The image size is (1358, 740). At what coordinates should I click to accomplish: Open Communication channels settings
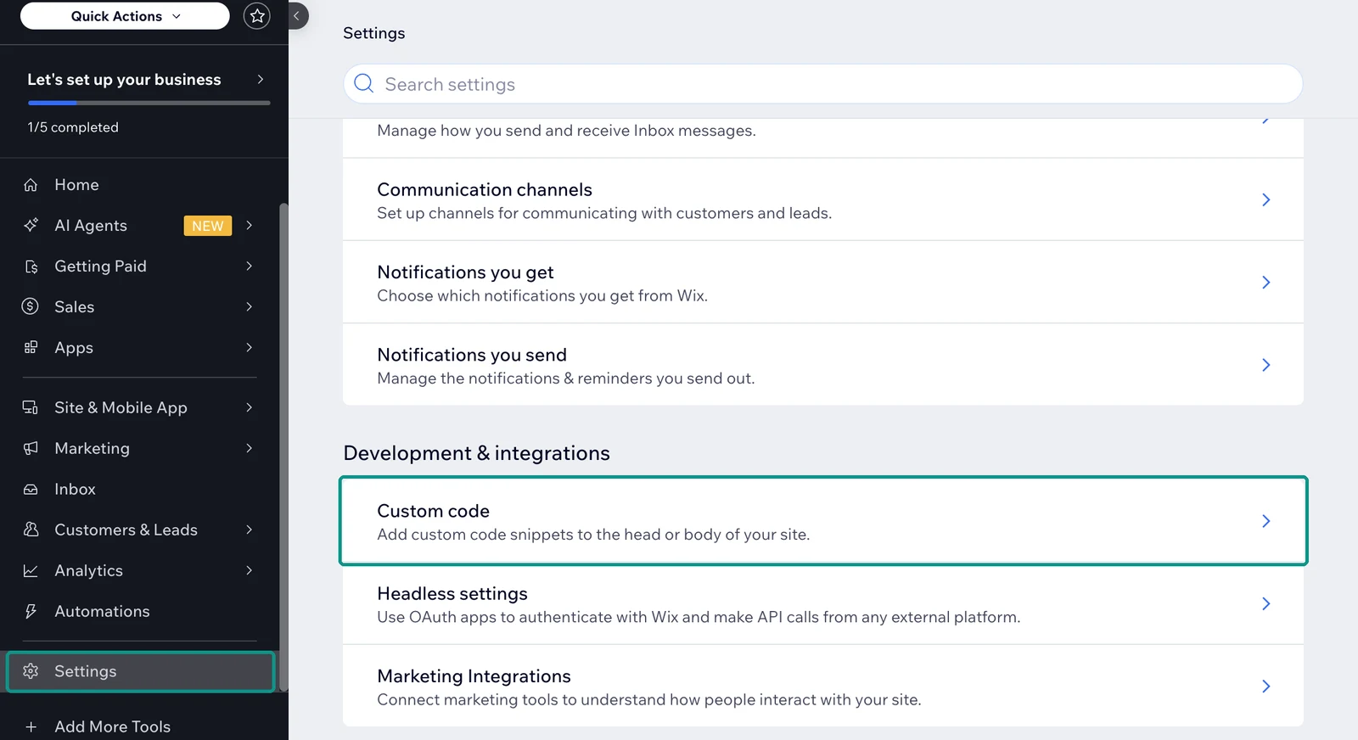tap(823, 200)
